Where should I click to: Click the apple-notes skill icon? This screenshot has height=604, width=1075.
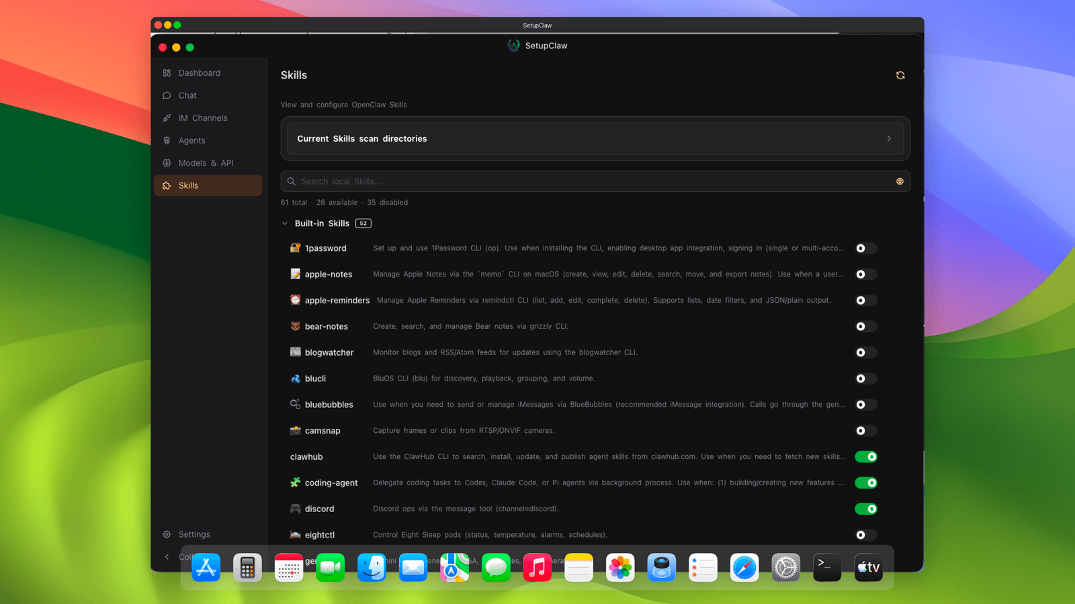[295, 274]
